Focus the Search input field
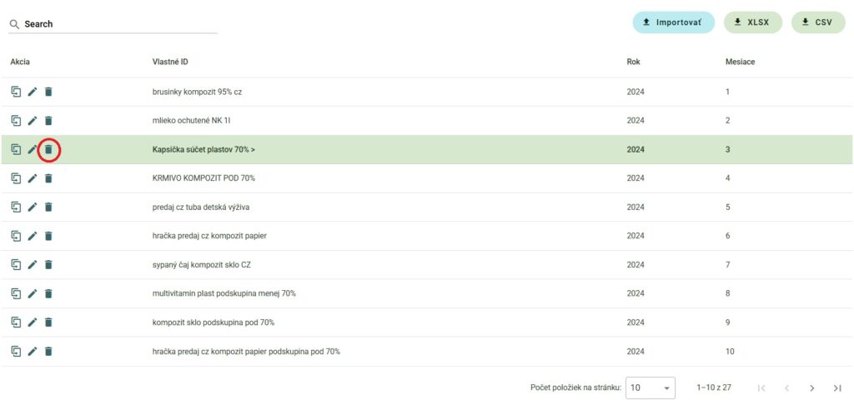This screenshot has width=854, height=405. coord(117,24)
